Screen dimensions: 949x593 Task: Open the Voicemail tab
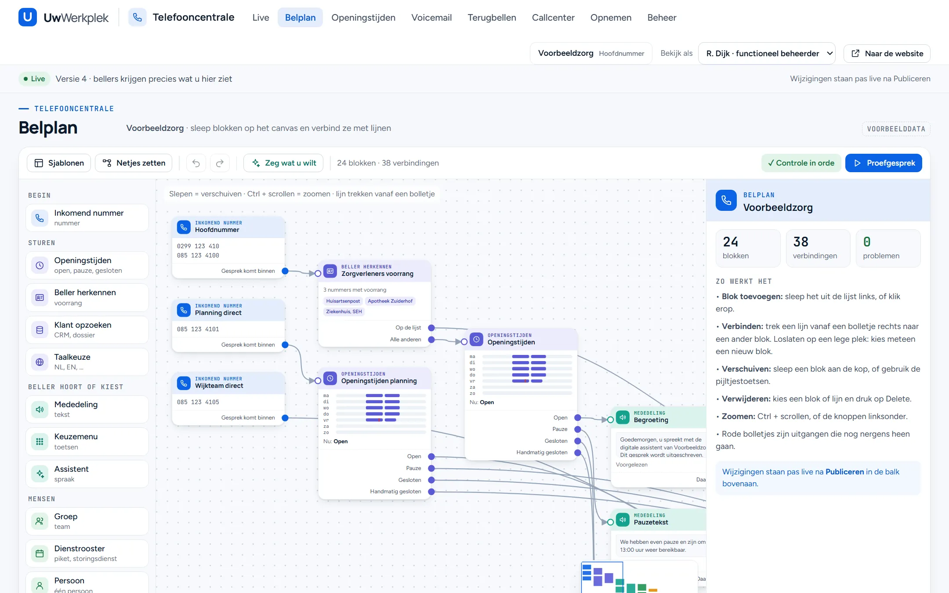(431, 18)
